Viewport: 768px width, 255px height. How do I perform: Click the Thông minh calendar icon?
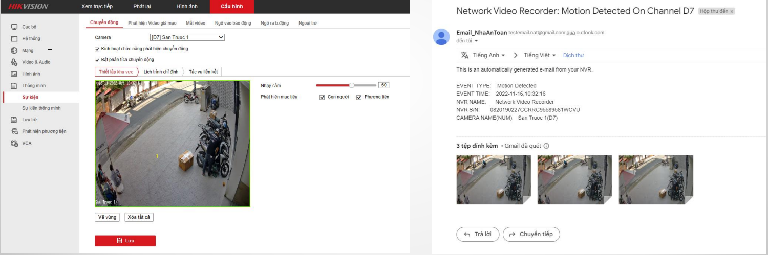[x=15, y=85]
